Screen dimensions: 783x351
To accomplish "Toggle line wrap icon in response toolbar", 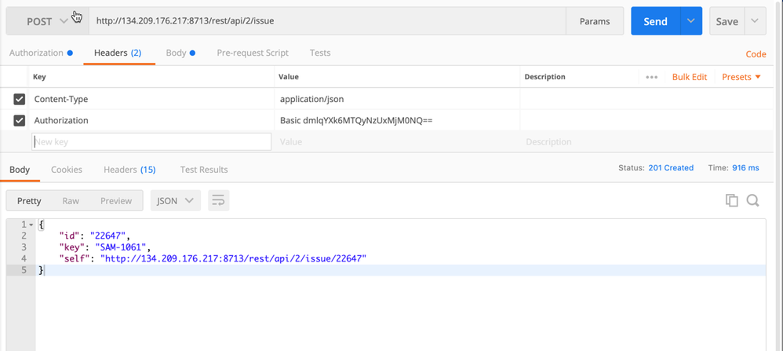I will pos(218,200).
